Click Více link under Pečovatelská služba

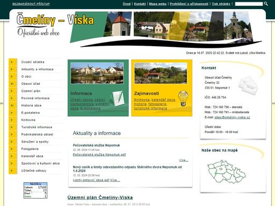pos(184,160)
